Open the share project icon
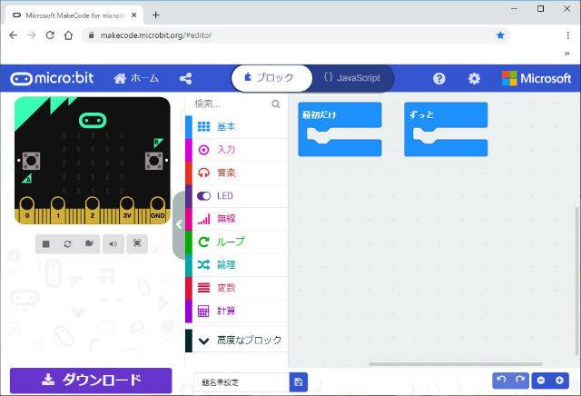Image resolution: width=581 pixels, height=396 pixels. point(185,79)
